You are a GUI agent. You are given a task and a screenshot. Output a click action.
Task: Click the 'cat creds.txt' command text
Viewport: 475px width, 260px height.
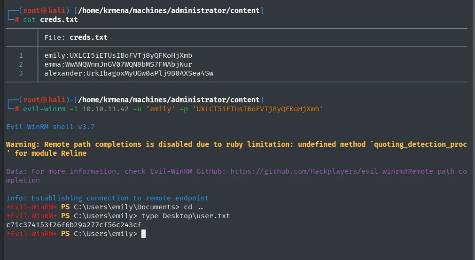click(50, 20)
